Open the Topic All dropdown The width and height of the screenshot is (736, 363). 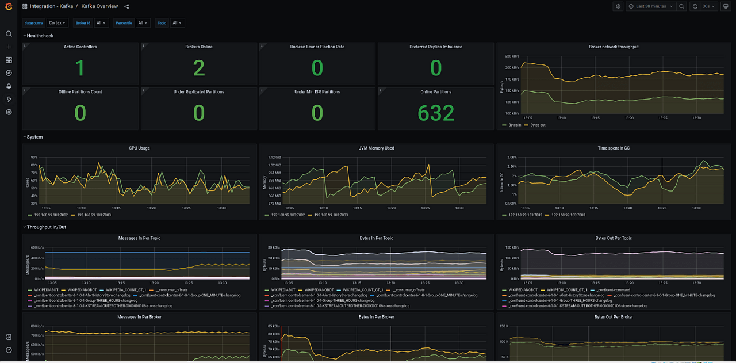[177, 23]
